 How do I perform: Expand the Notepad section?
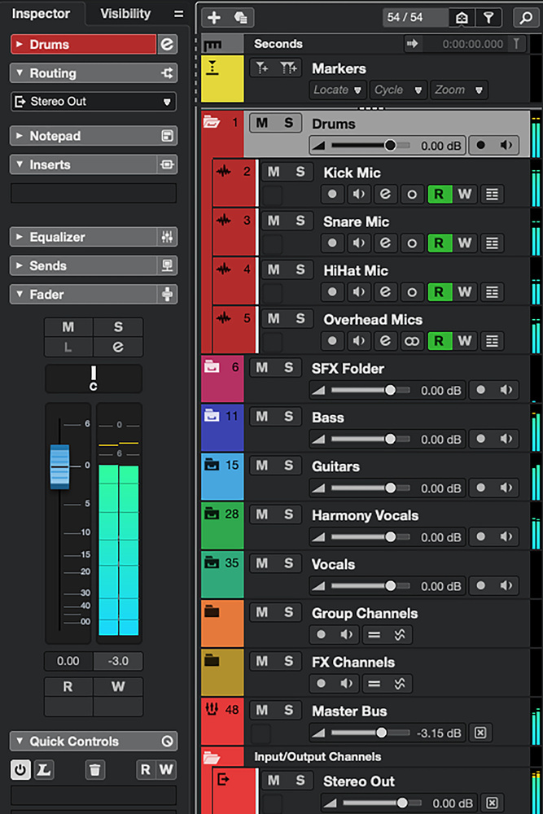coord(20,135)
